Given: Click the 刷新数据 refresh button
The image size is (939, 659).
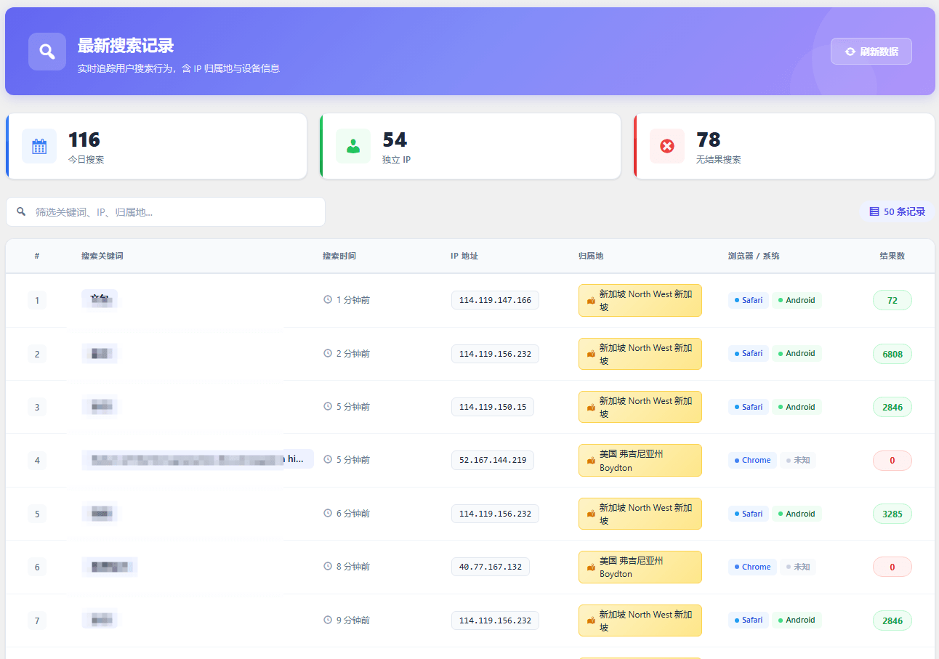Looking at the screenshot, I should (x=871, y=52).
